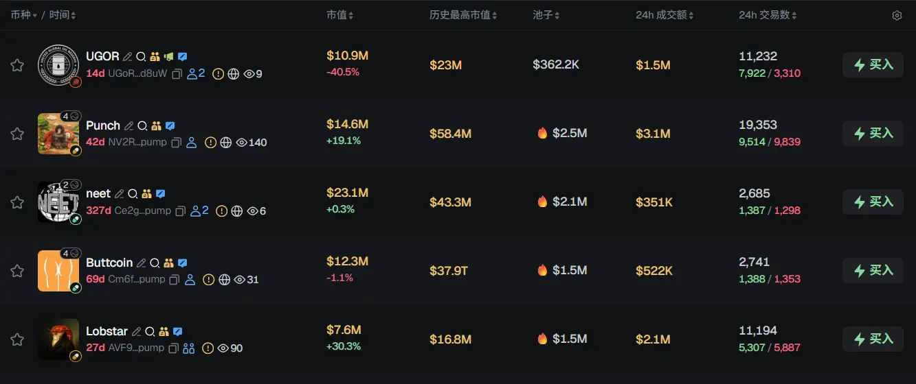Copy the UGOR contract address
The width and height of the screenshot is (916, 384).
pyautogui.click(x=177, y=74)
